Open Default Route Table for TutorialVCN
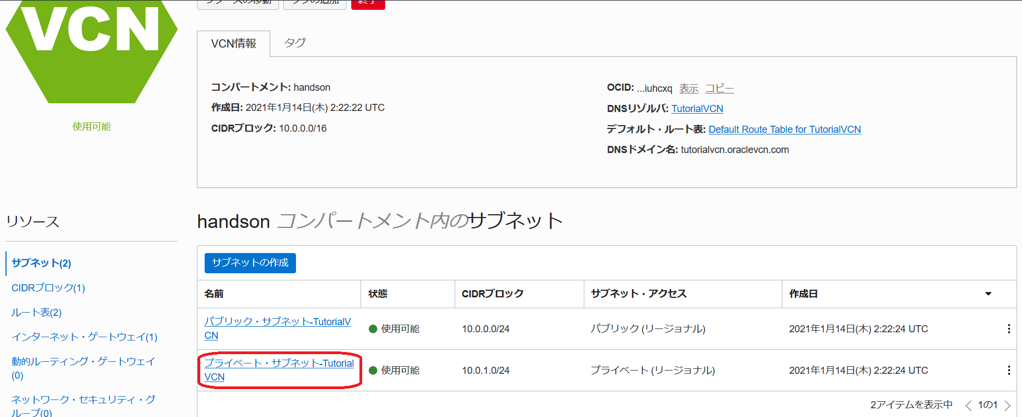This screenshot has width=1022, height=417. tap(784, 130)
